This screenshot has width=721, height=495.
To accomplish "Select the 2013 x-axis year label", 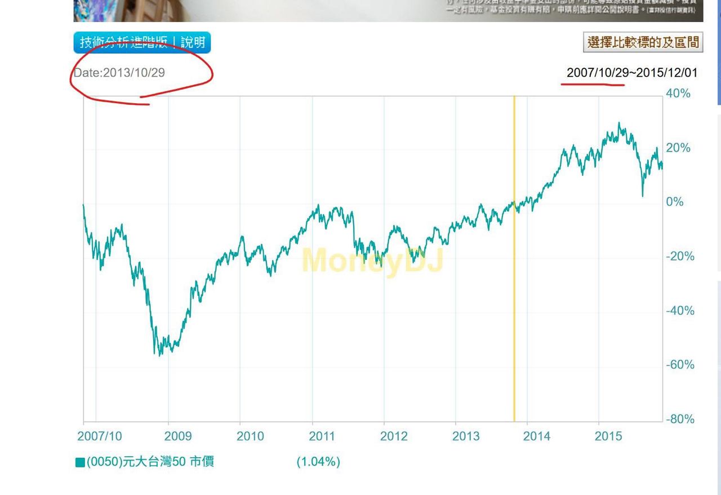I will [466, 436].
